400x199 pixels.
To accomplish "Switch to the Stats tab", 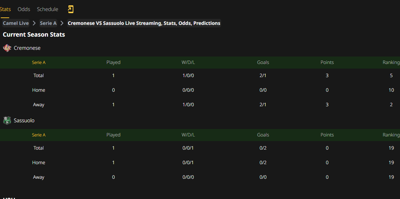I will click(x=5, y=9).
